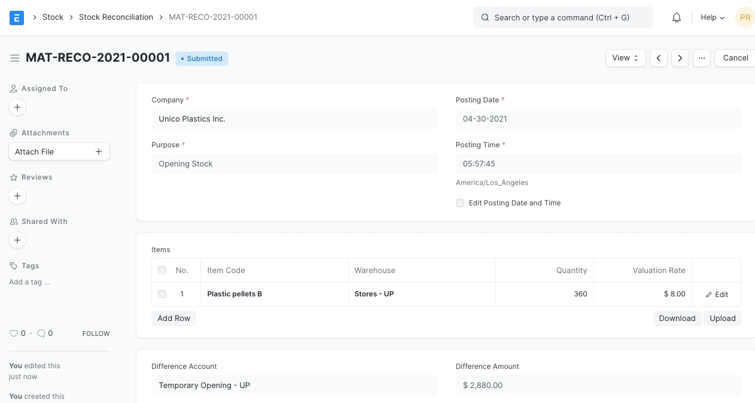Open Stock Reconciliation breadcrumb link

click(116, 17)
